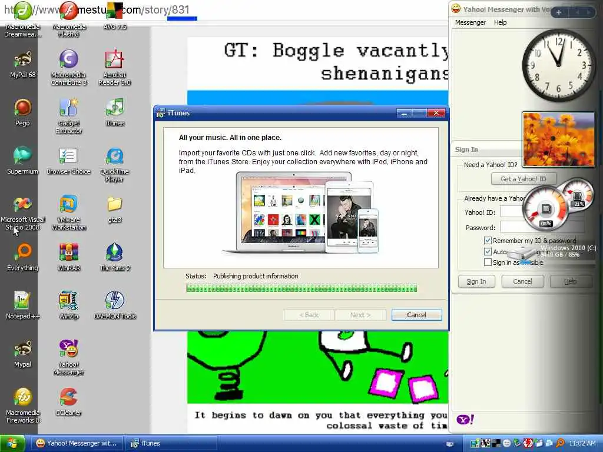Viewport: 603px width, 452px height.
Task: Click the orange search tray icon
Action: [560, 443]
